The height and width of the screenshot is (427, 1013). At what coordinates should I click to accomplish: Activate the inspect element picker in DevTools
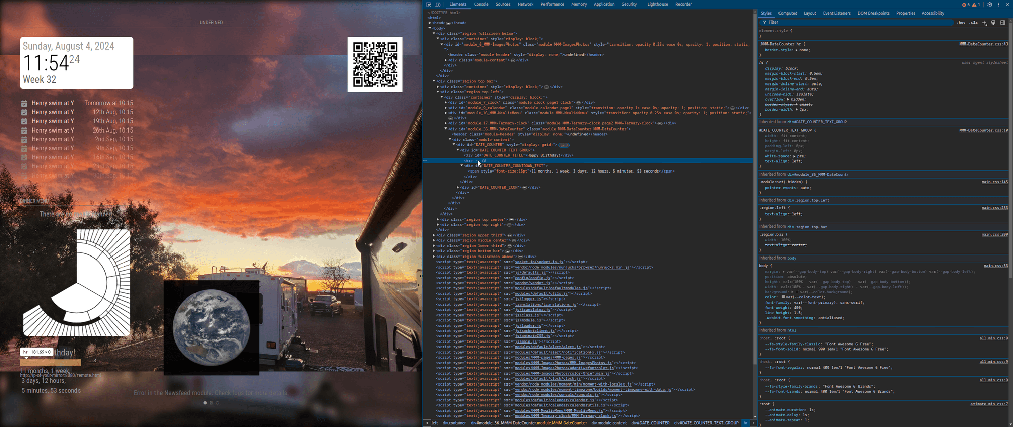tap(428, 4)
